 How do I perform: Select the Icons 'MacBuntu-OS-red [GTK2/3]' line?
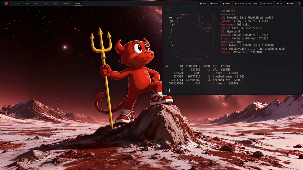pos(245,38)
